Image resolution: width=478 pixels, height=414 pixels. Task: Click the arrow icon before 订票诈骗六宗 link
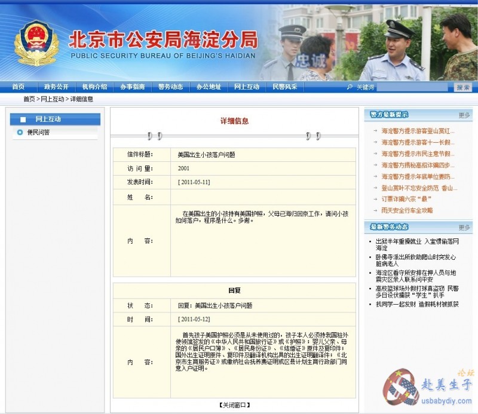point(375,199)
